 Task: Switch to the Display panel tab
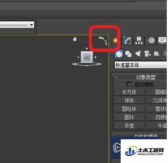[x=162, y=40]
